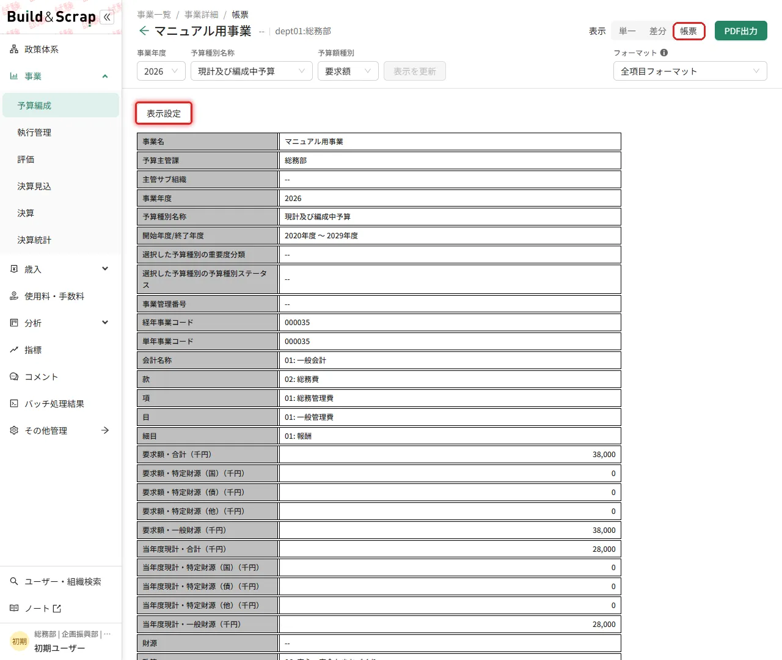Click the 指標 trend line icon

[14, 350]
